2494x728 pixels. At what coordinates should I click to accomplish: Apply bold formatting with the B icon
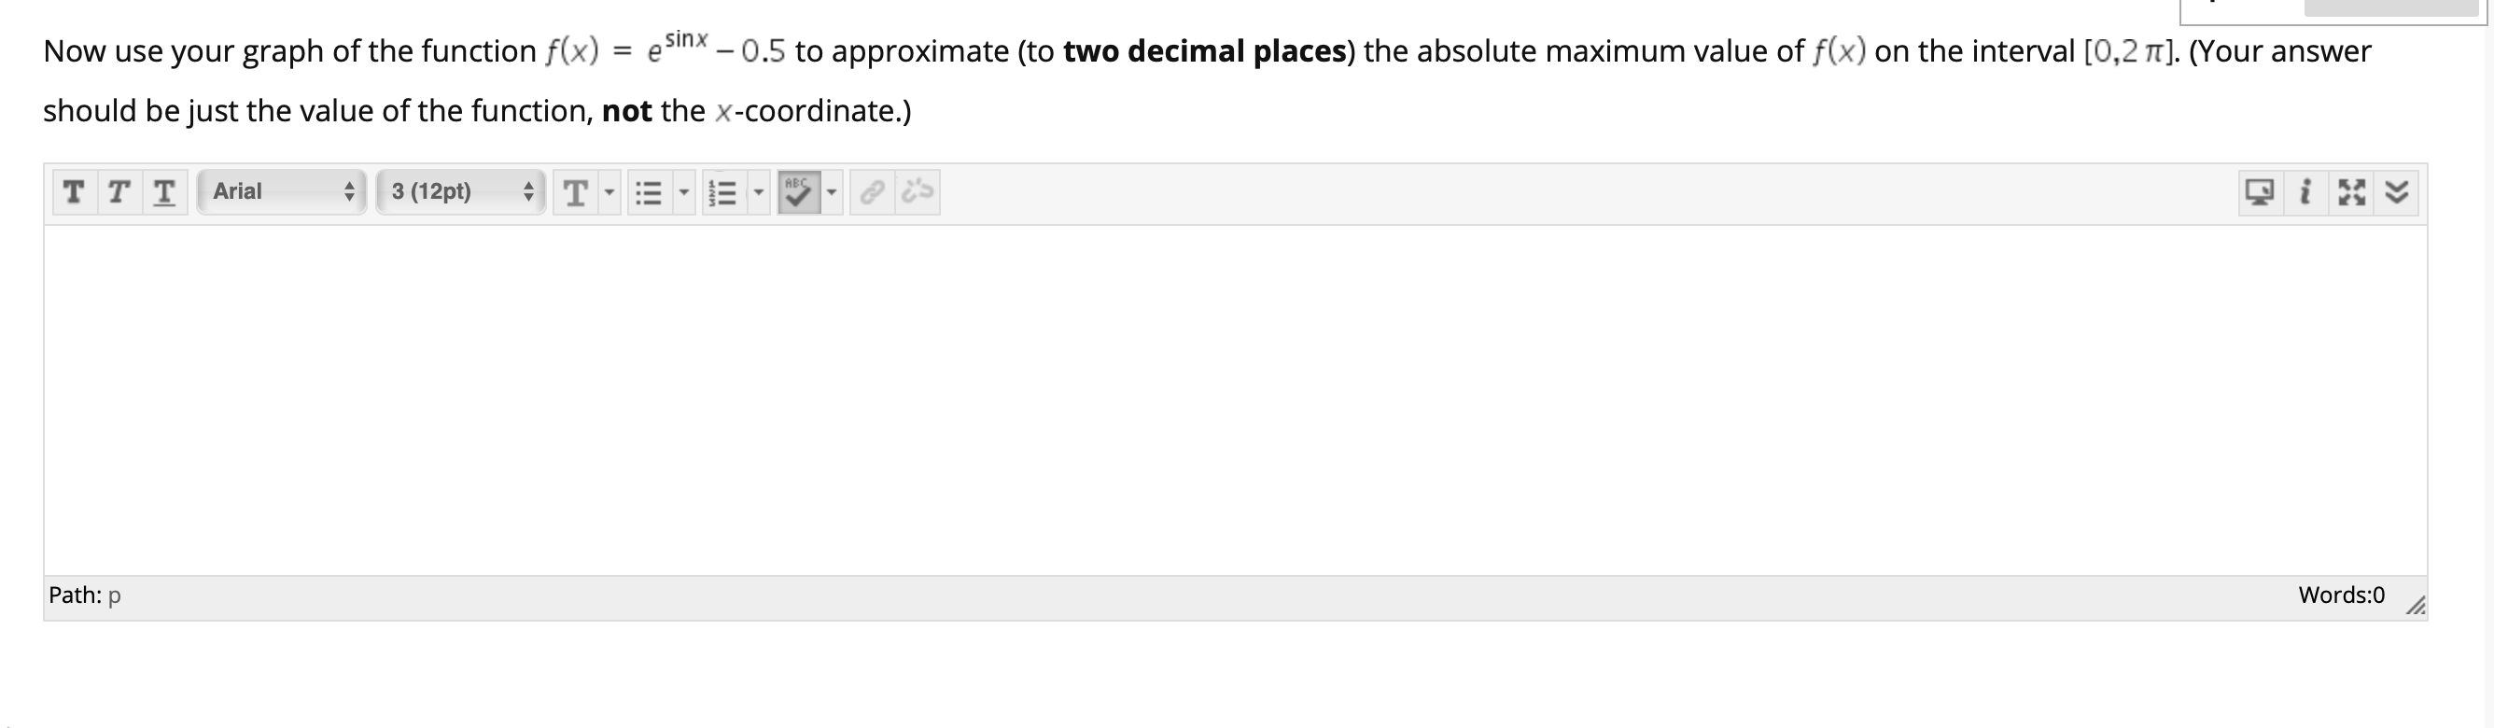75,191
